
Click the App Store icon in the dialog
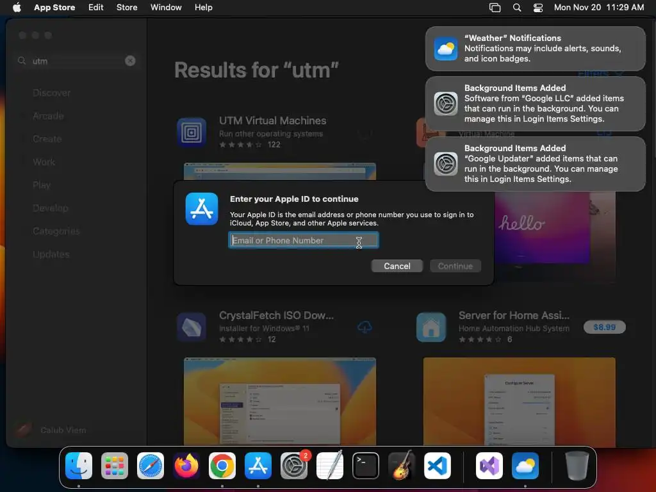pos(202,209)
